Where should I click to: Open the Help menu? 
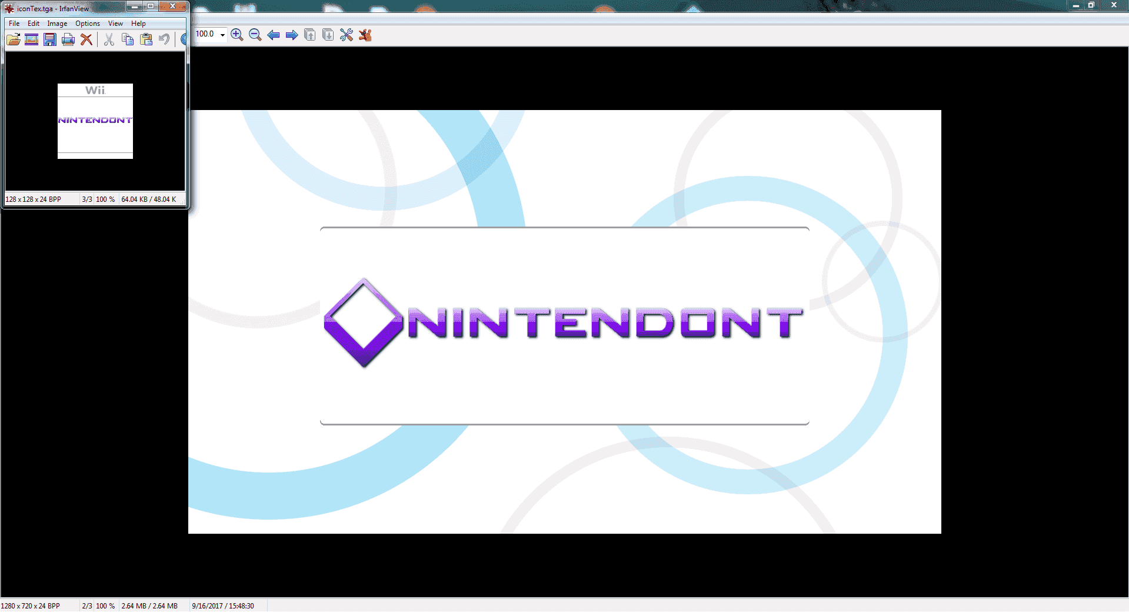[x=138, y=24]
